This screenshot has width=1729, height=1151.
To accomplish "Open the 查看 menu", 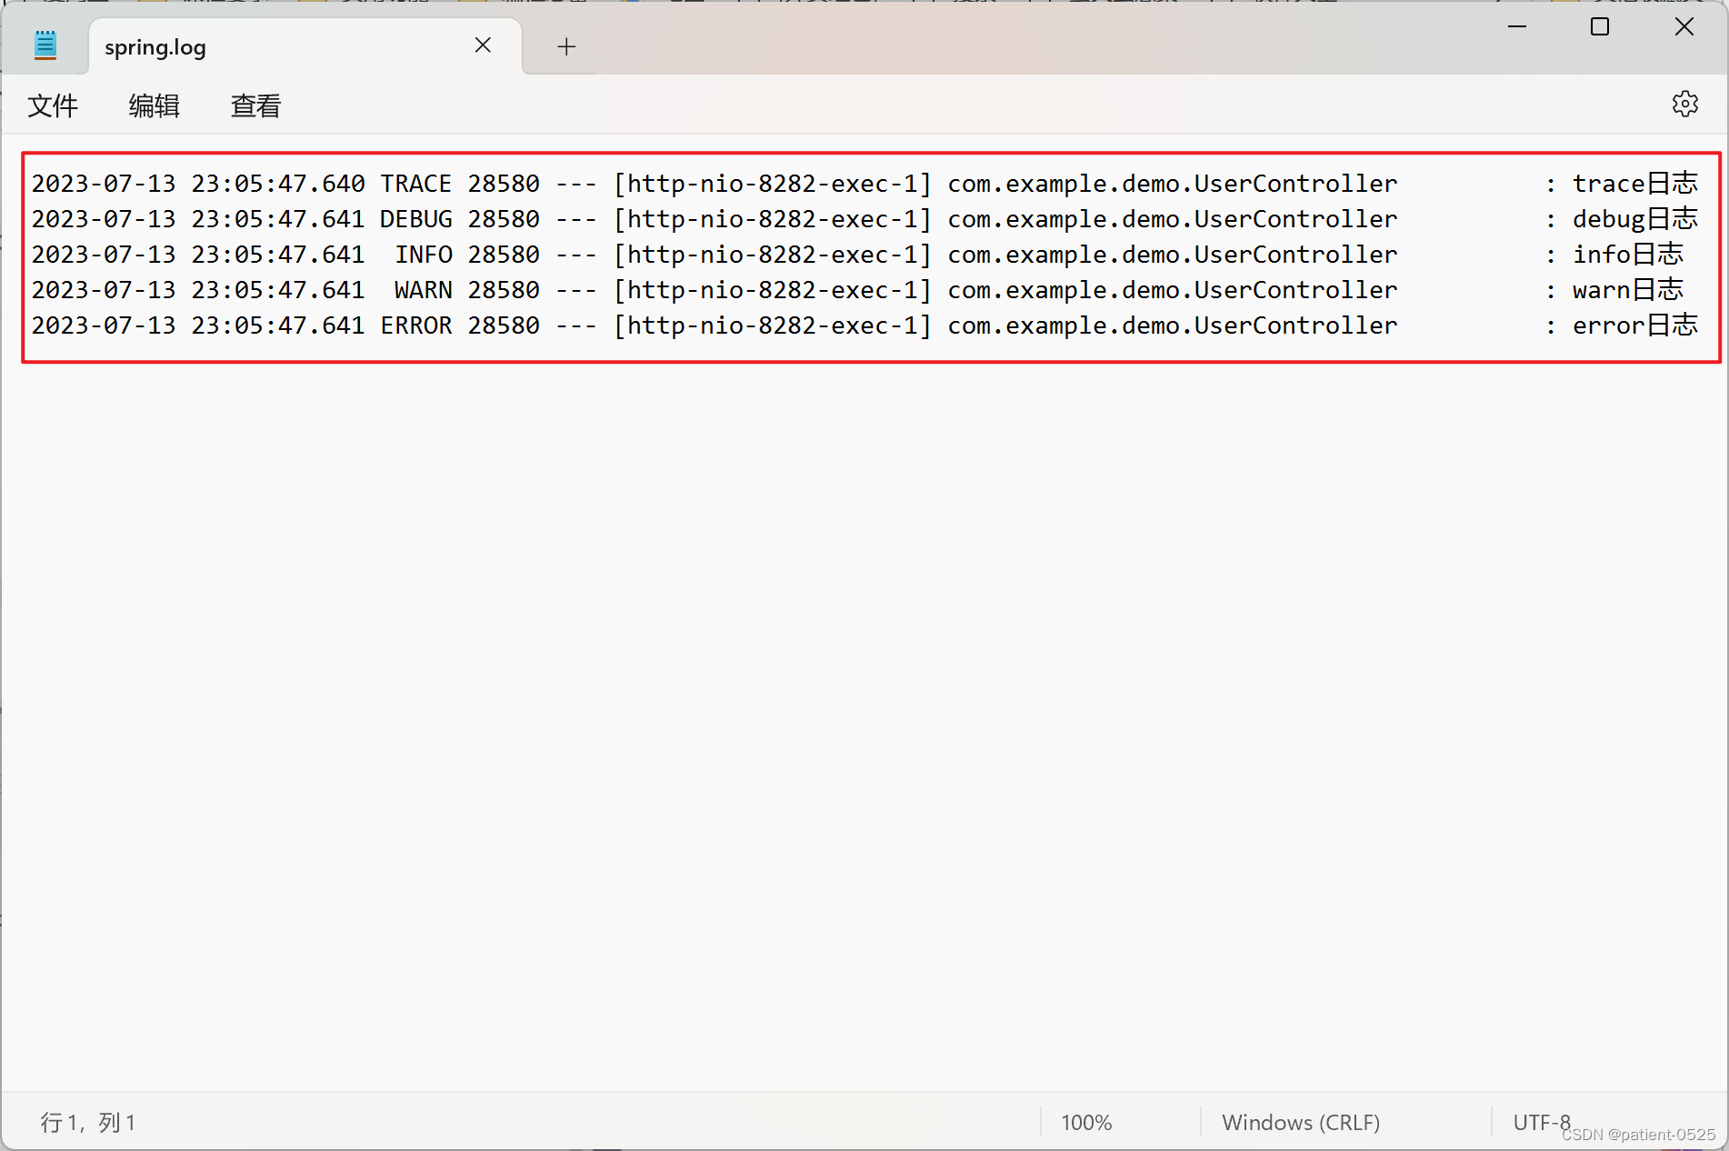I will [x=256, y=105].
